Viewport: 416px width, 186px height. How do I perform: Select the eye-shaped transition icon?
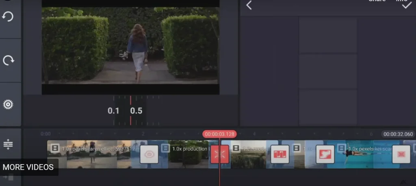click(x=149, y=154)
